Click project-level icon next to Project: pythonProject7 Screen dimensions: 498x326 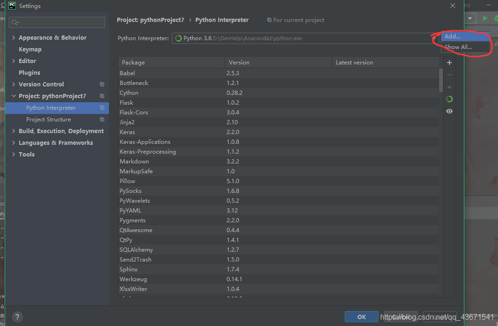click(102, 96)
